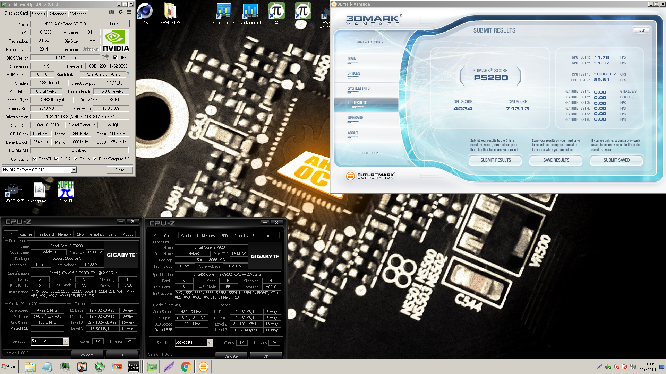Open Caches tab in left CPU-Z window

(26, 234)
